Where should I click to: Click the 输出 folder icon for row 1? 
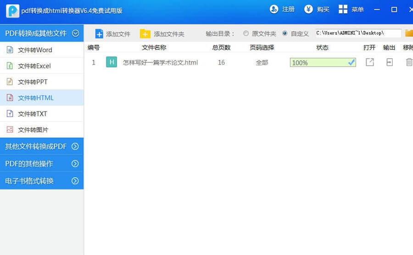pos(390,62)
